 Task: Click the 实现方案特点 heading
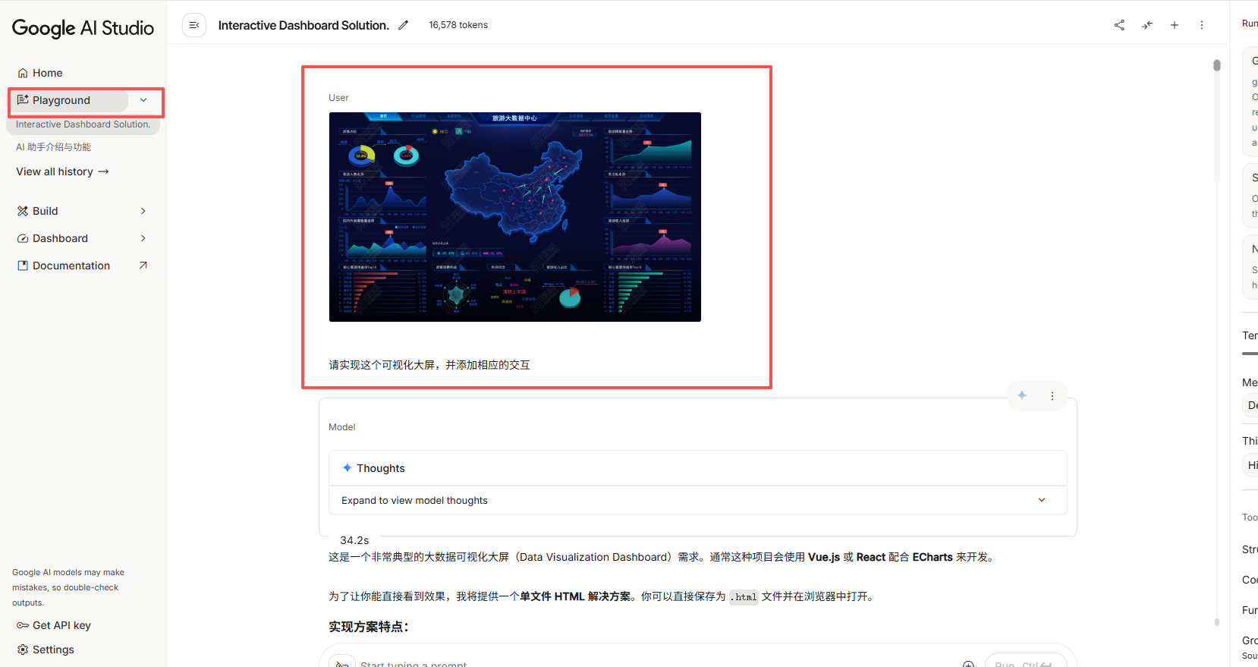point(369,627)
